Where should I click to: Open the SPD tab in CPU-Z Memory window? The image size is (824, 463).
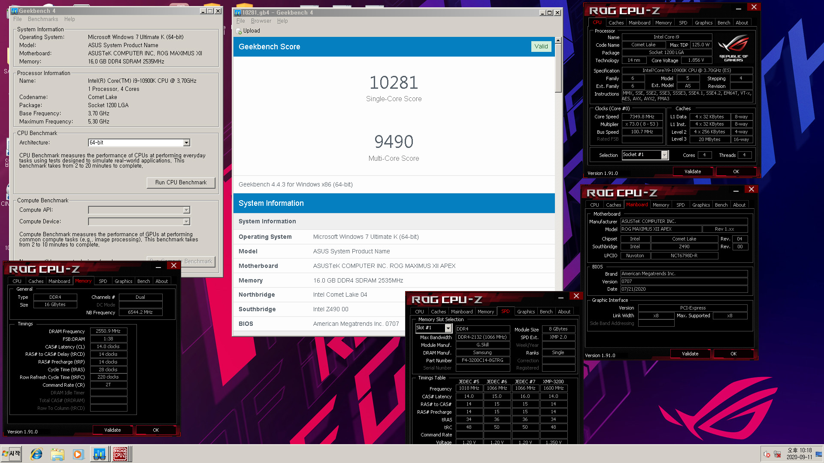pos(103,281)
